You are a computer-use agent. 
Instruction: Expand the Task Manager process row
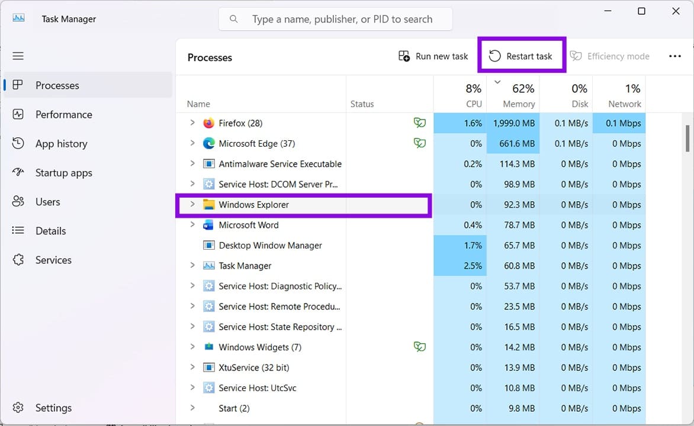pos(192,265)
